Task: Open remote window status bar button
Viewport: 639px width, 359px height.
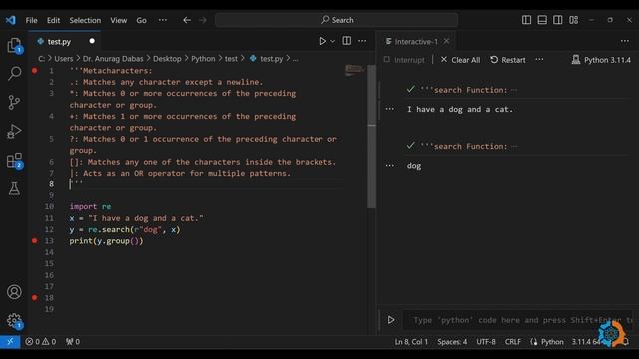Action: pyautogui.click(x=10, y=341)
